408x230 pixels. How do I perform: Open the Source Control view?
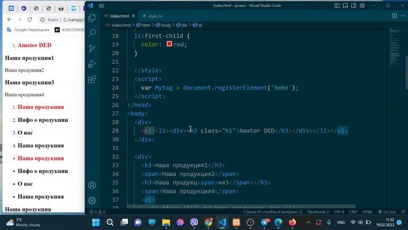92,49
